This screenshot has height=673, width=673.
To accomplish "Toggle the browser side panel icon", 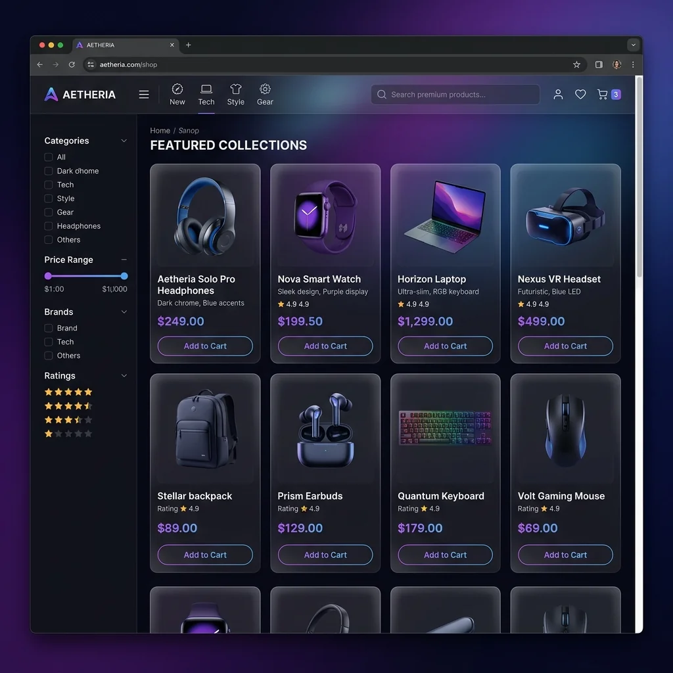I will click(599, 64).
